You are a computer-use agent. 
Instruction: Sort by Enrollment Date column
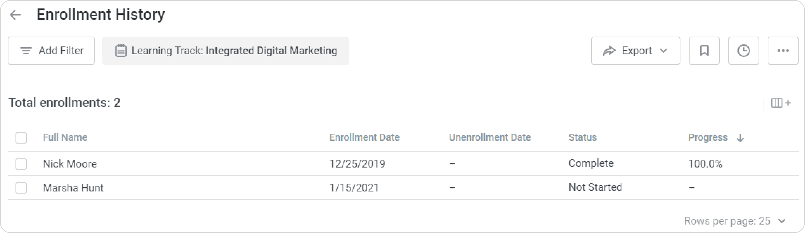364,137
